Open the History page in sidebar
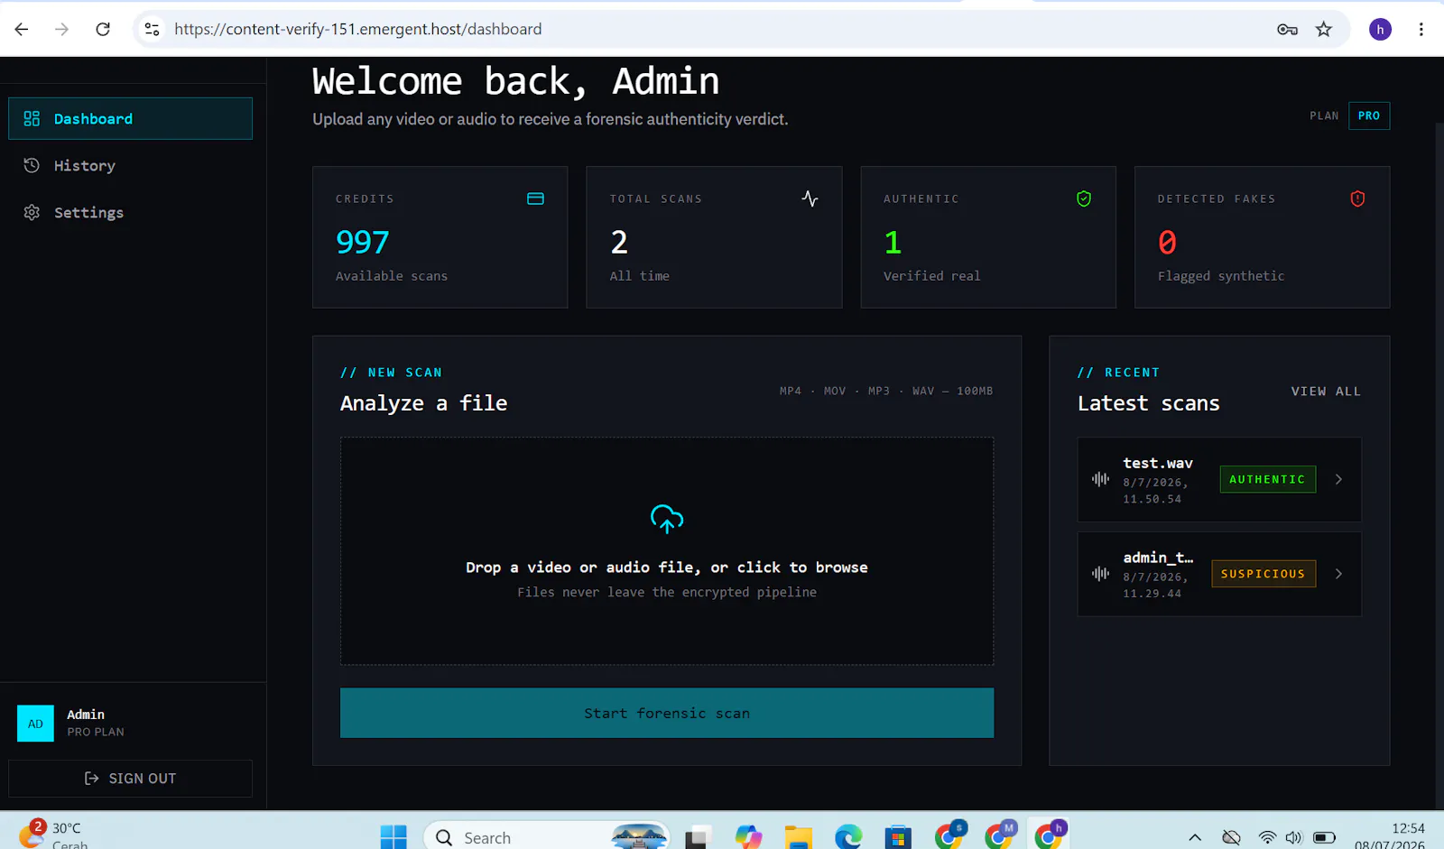1444x849 pixels. 130,165
